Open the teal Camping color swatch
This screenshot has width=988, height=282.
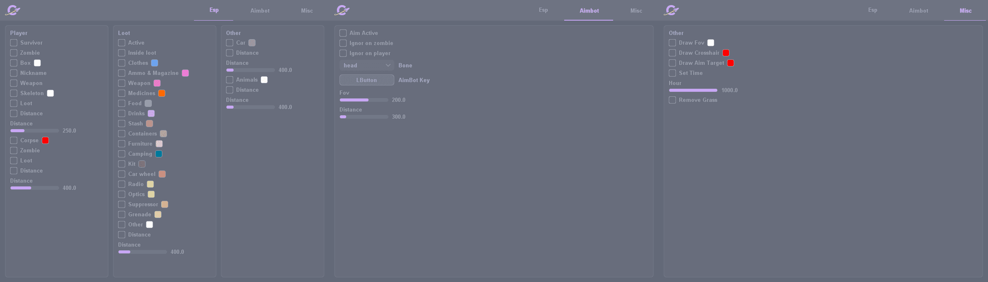point(159,154)
